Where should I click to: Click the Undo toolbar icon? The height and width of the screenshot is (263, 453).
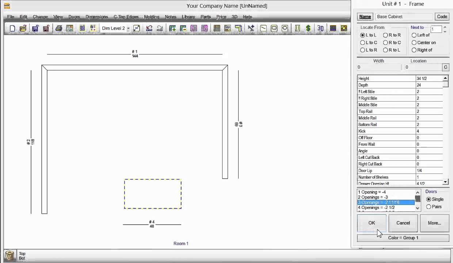click(149, 28)
